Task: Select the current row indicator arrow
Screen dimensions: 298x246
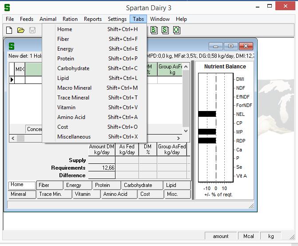Action: (x=12, y=80)
